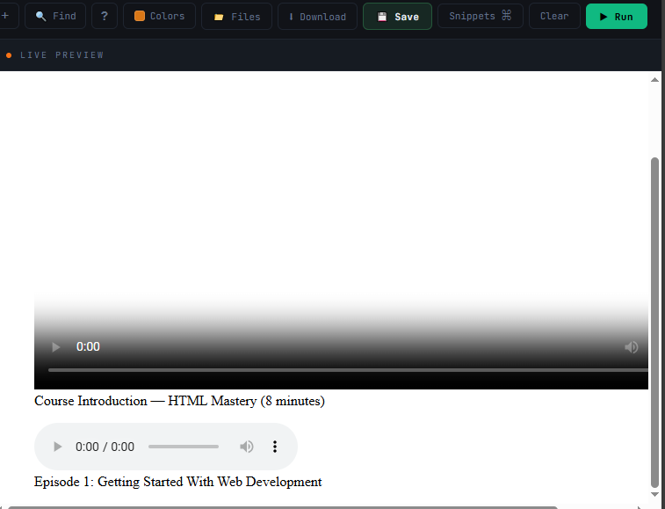Click 'Episode 1: Getting Started' caption text
This screenshot has height=509, width=665.
click(177, 482)
